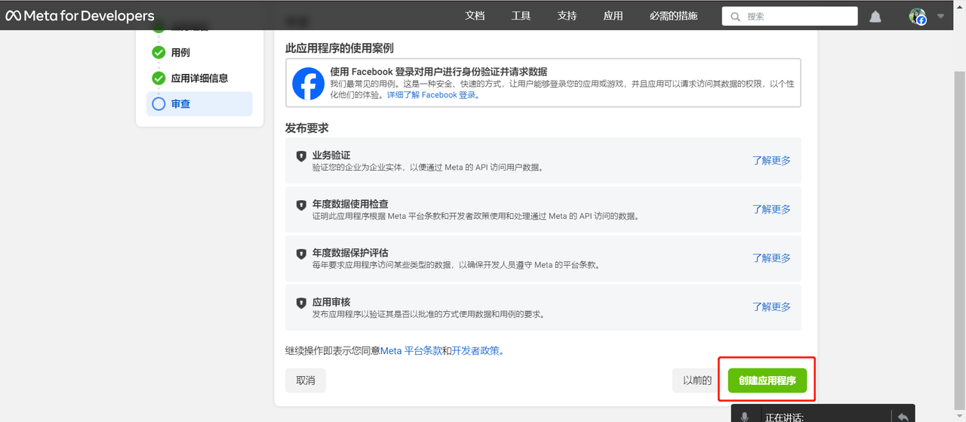This screenshot has width=966, height=422.
Task: Click the shield icon beside 应用审核
Action: tap(301, 303)
